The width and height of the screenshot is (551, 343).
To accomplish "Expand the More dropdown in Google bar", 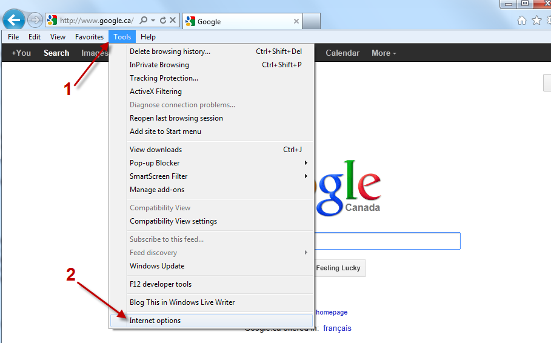I will click(384, 53).
